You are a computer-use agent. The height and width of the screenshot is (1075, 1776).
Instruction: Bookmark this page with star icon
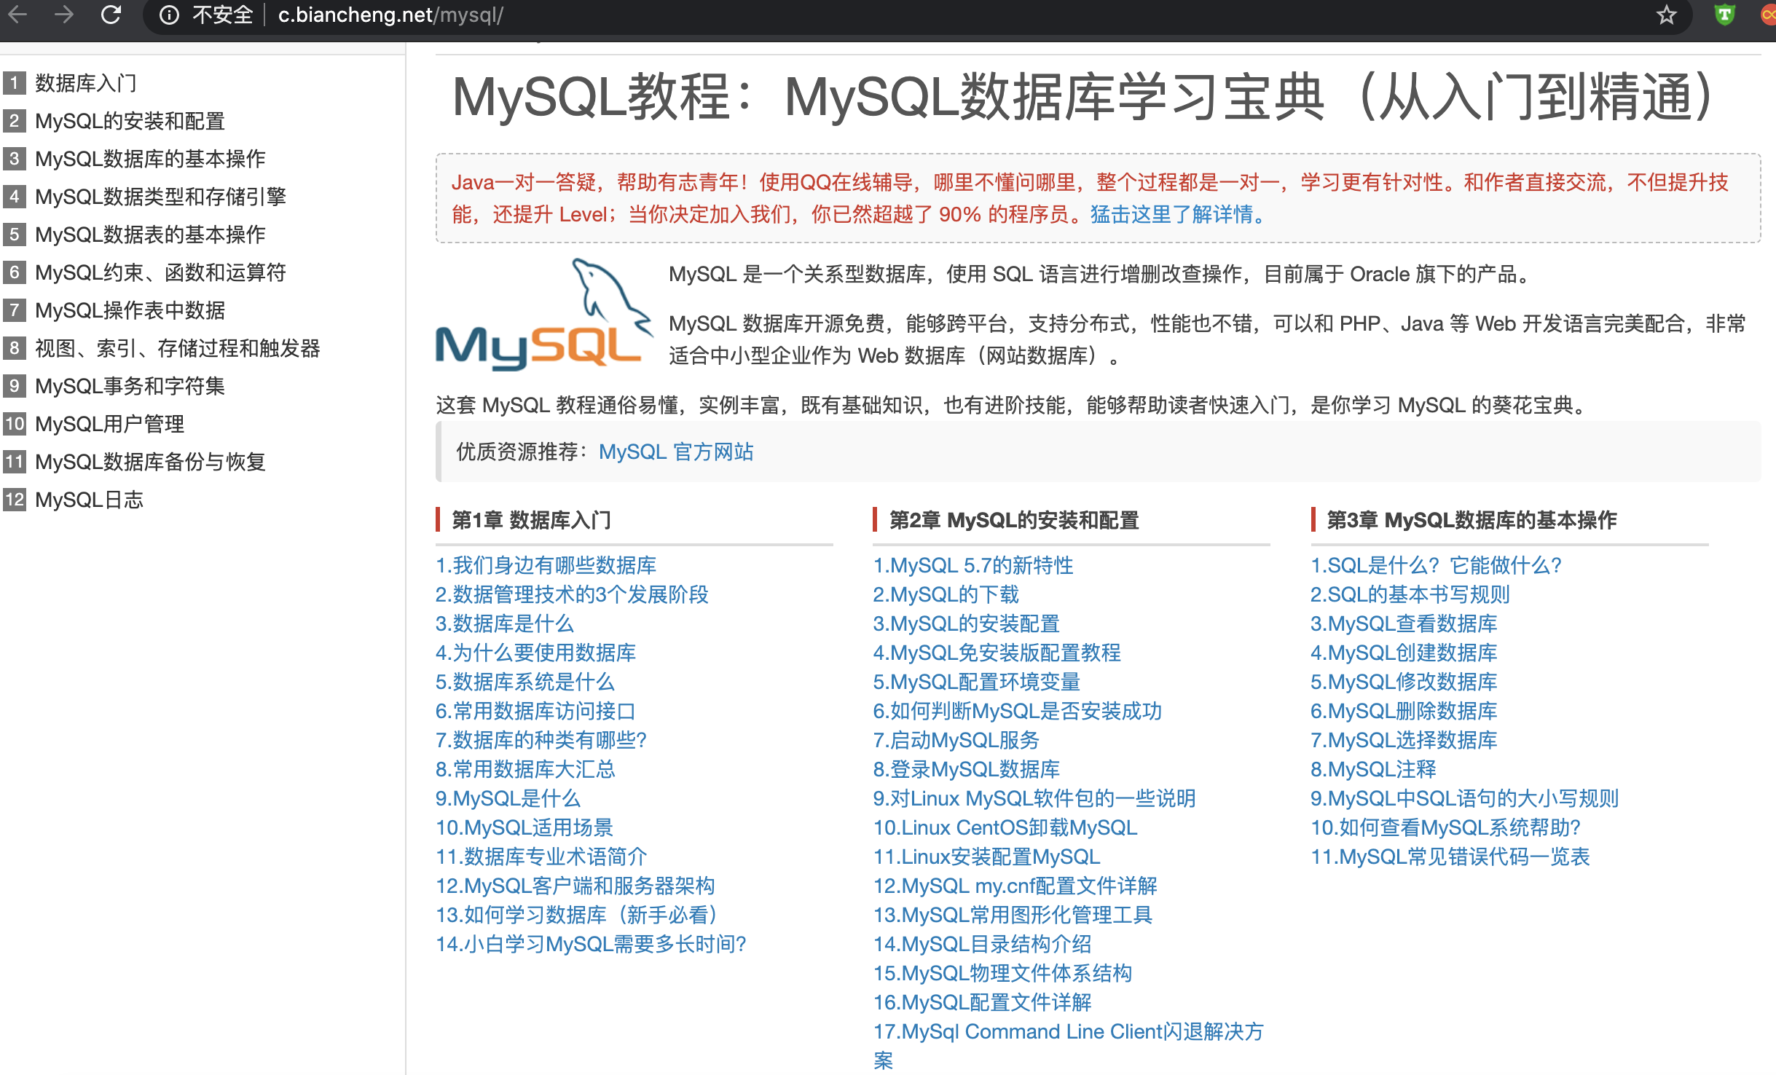[x=1666, y=15]
